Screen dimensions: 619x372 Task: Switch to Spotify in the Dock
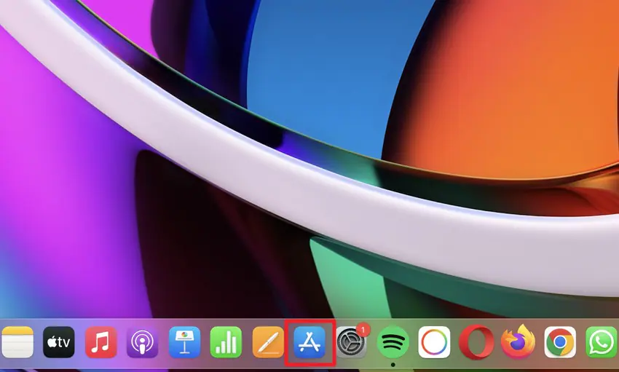[x=393, y=342]
